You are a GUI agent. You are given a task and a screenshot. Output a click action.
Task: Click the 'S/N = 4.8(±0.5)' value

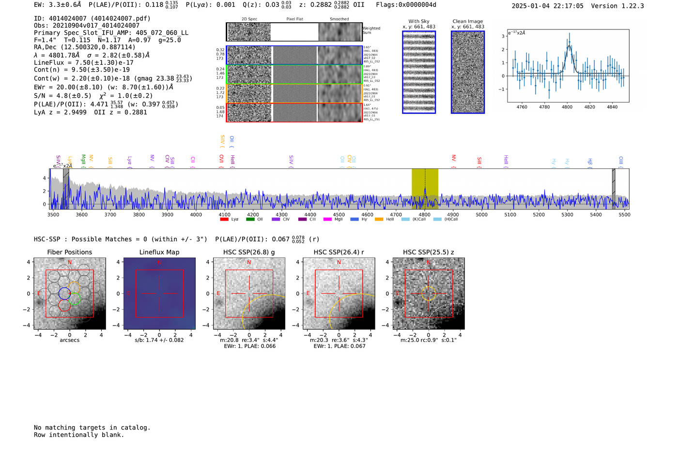click(62, 96)
